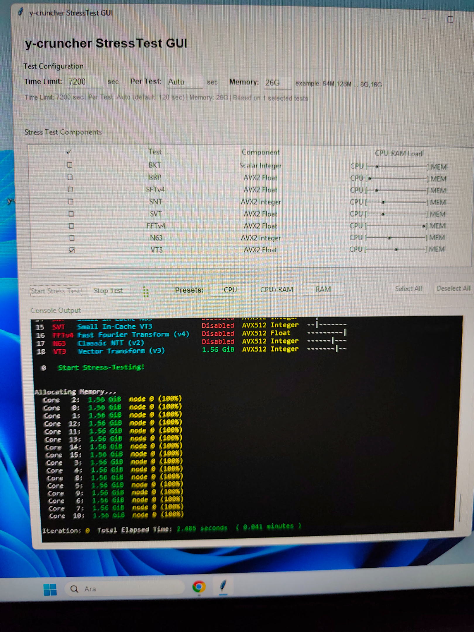Select the AVX2 Integer cell for SNT
Viewport: 474px width, 632px height.
pos(260,202)
